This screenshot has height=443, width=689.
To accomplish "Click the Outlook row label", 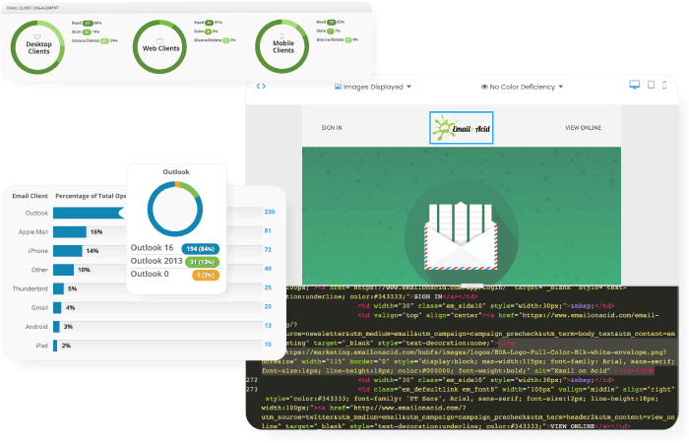I will coord(36,214).
